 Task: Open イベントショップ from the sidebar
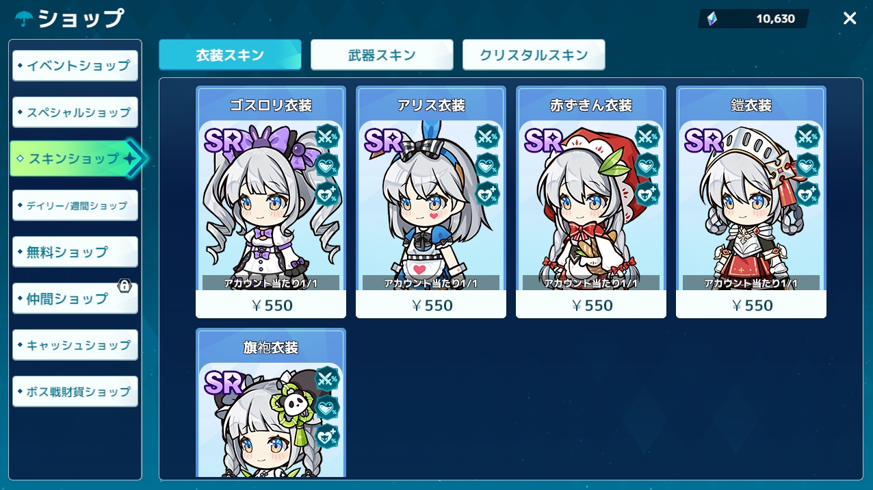click(75, 66)
